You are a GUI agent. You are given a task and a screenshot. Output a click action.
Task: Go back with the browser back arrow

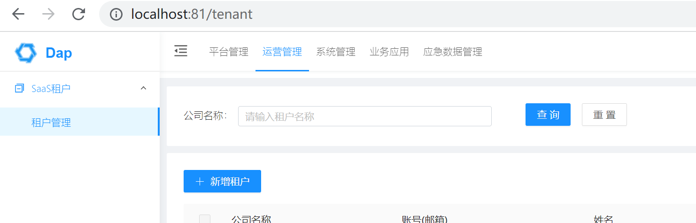tap(18, 14)
